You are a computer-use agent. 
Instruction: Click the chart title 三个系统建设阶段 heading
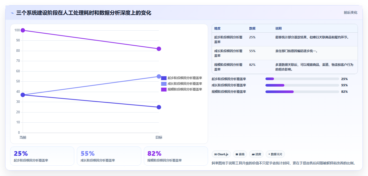[84, 13]
